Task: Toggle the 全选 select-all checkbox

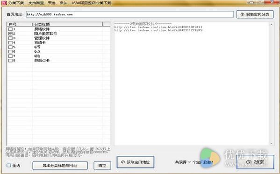Action: pos(9,166)
